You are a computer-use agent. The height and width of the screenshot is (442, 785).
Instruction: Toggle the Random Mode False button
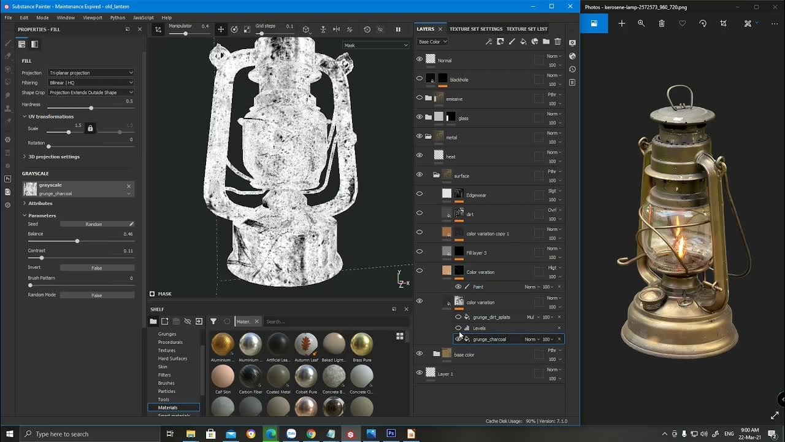(97, 295)
